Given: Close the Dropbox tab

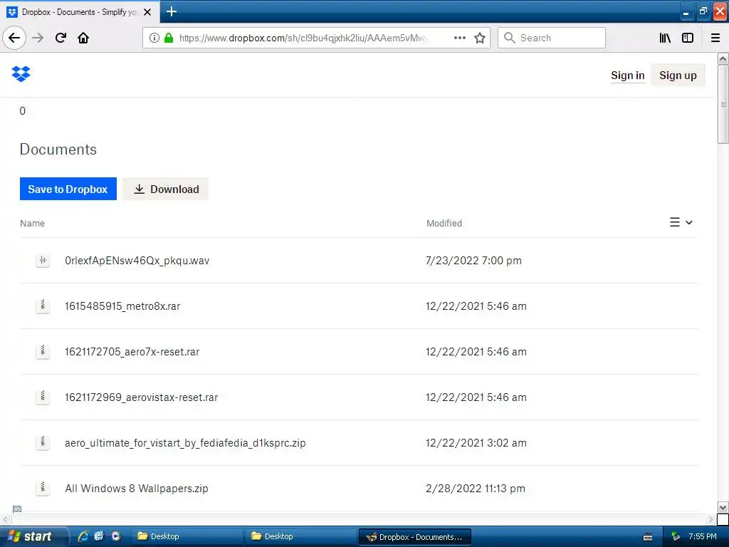Looking at the screenshot, I should point(147,12).
